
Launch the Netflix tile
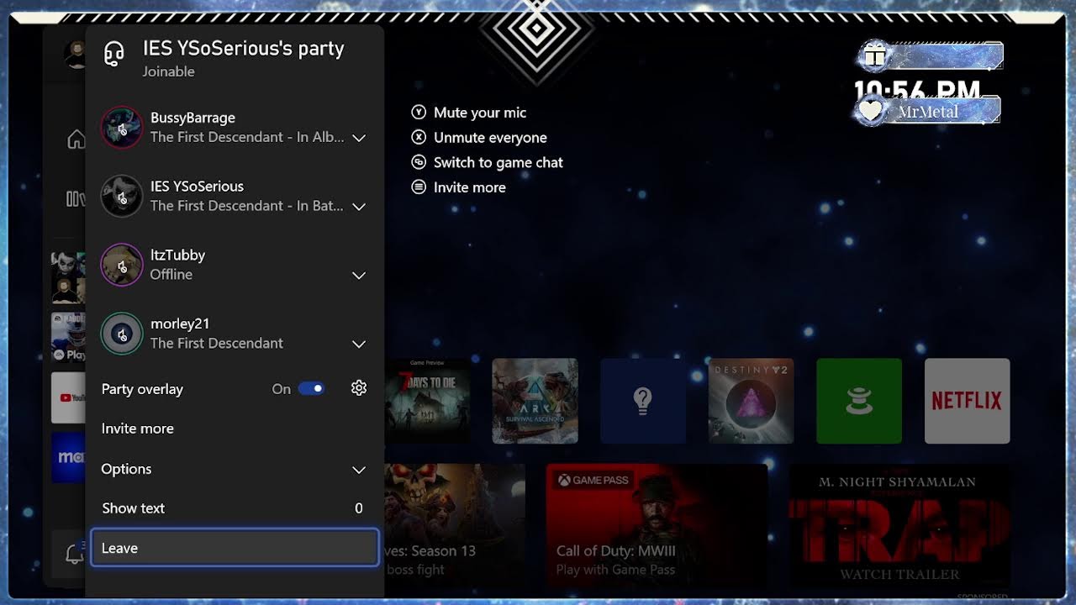coord(968,401)
